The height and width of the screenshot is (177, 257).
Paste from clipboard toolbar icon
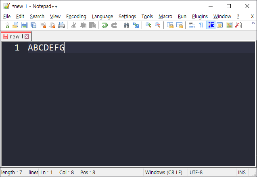click(x=92, y=25)
